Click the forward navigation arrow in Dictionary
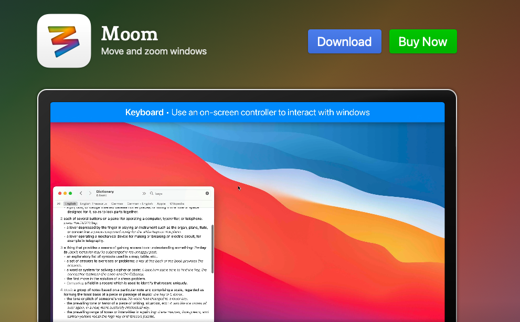 [90, 193]
